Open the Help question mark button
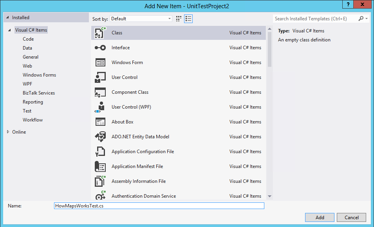 (348, 4)
